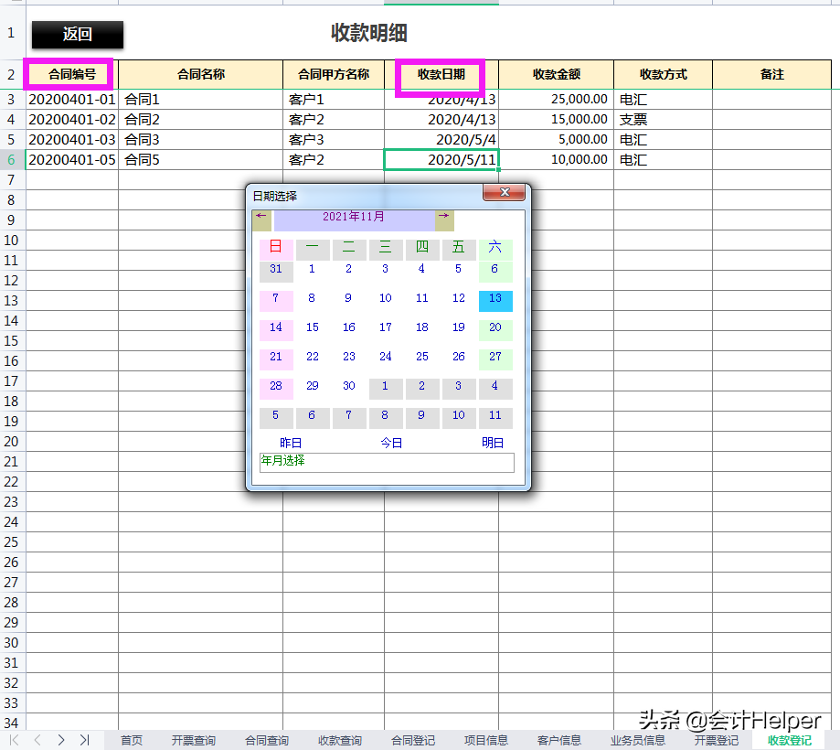Close the 日期选择 dialog

[x=505, y=192]
